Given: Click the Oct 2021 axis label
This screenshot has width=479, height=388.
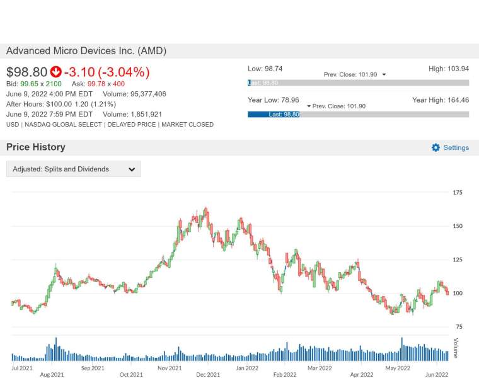Looking at the screenshot, I should pyautogui.click(x=131, y=375).
